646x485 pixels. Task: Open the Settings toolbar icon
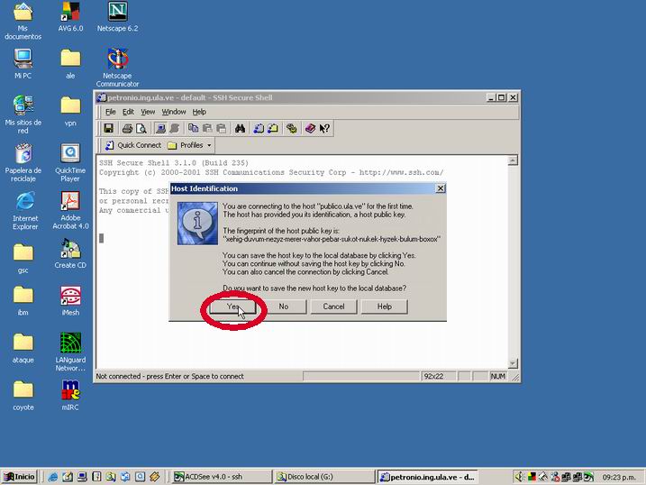click(292, 129)
